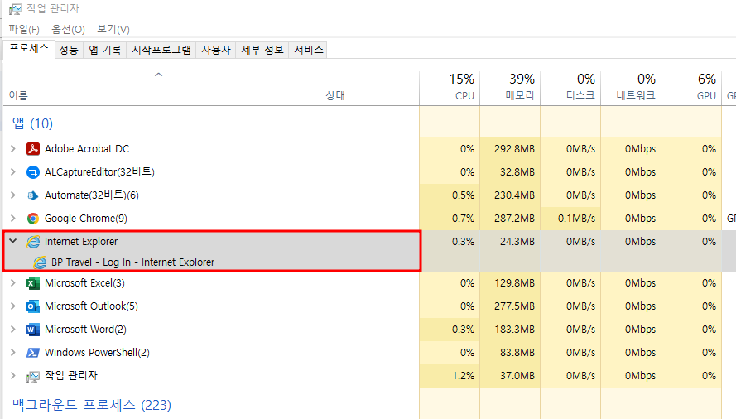Click the Microsoft Outlook icon
736x419 pixels.
pos(33,306)
